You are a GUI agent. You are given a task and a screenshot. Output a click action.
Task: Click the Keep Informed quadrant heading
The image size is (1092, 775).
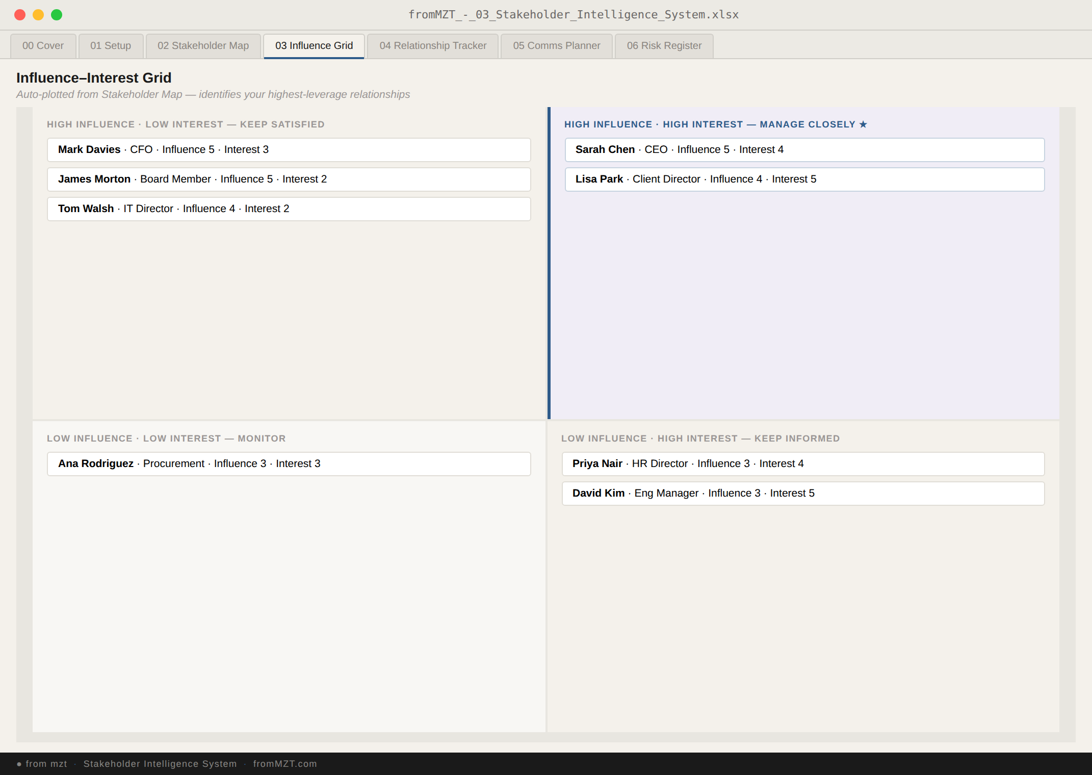pos(700,438)
